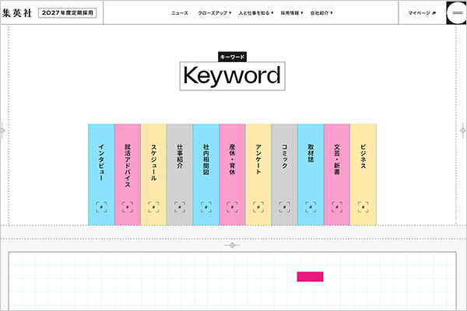Click the focus icon on スケジュール spine

(x=153, y=207)
